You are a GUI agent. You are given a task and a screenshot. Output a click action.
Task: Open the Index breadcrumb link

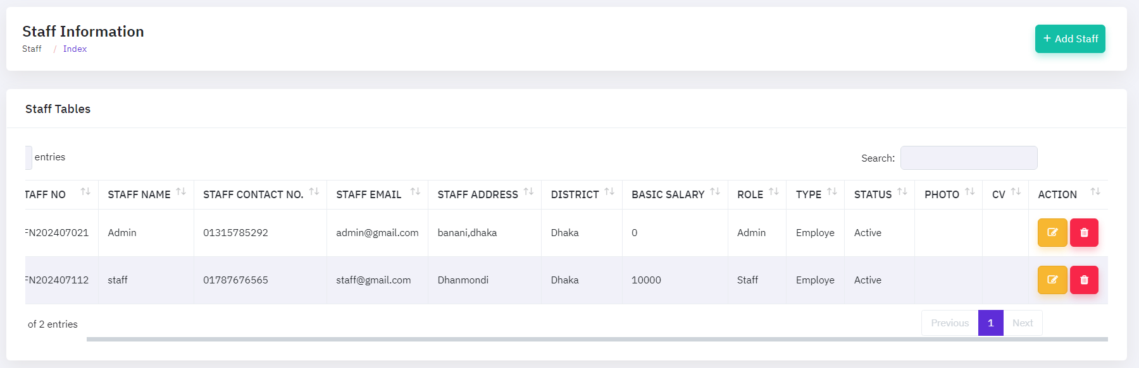click(75, 49)
